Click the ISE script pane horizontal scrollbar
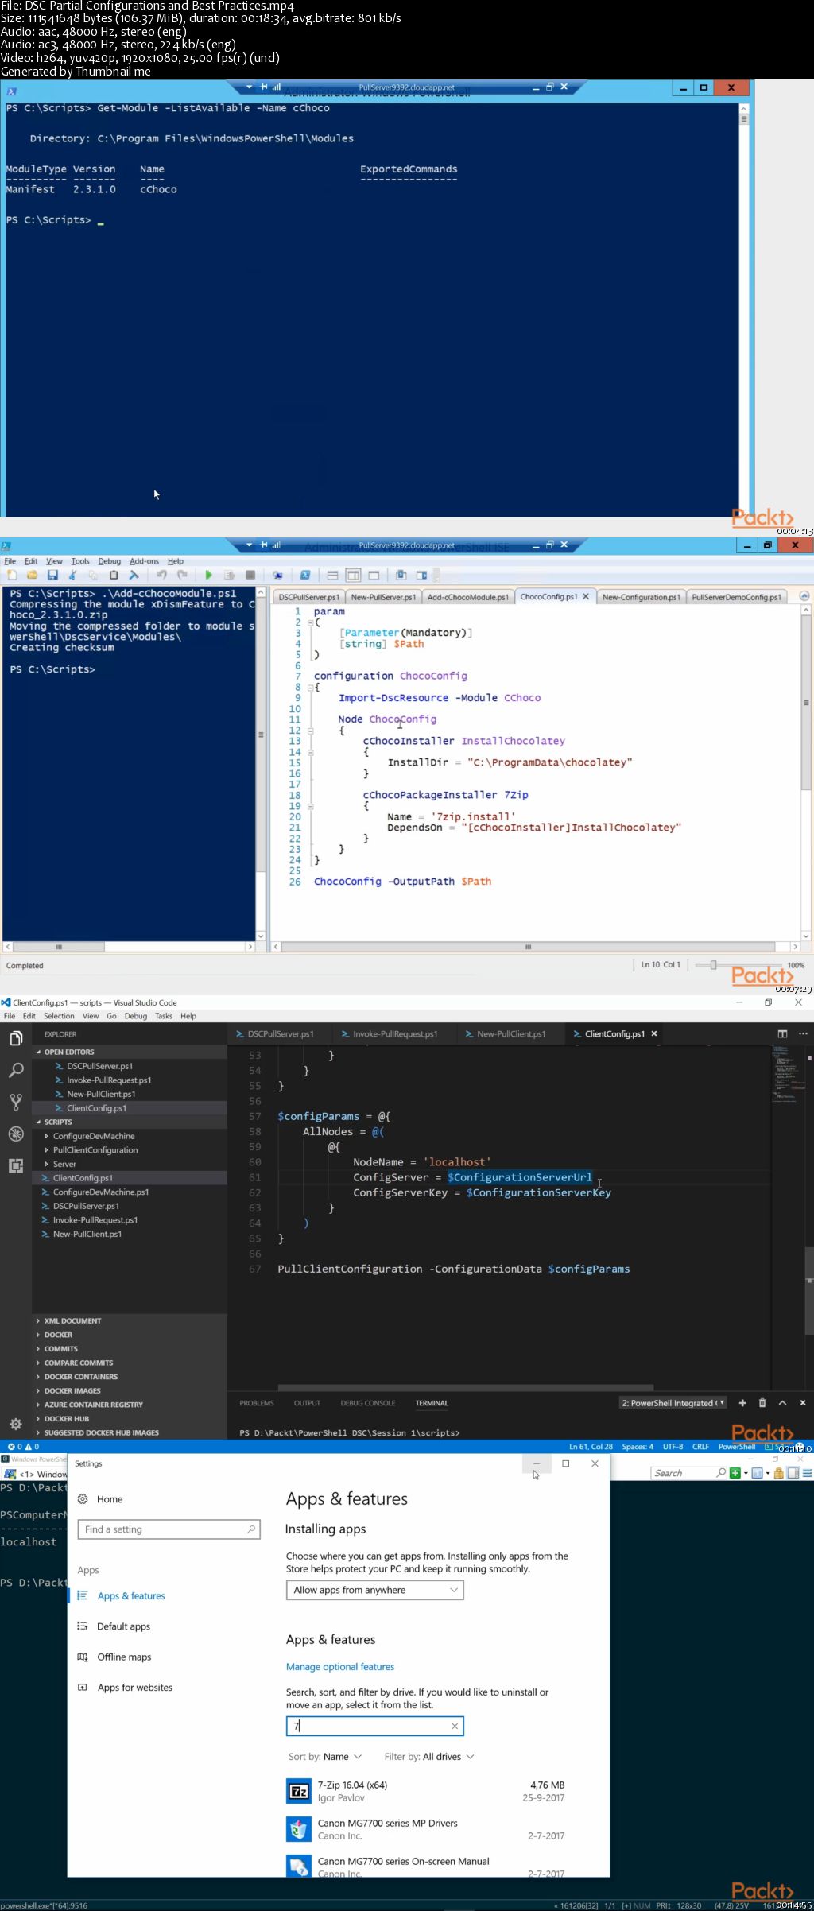Viewport: 814px width, 1911px height. point(528,947)
